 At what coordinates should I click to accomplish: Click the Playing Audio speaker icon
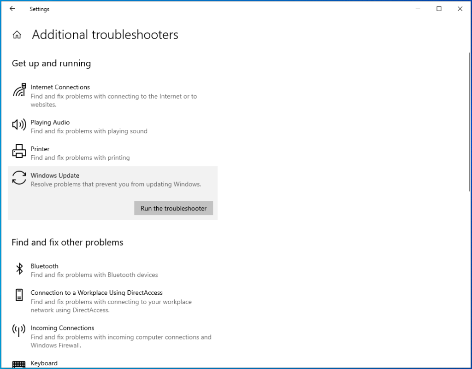pyautogui.click(x=18, y=124)
